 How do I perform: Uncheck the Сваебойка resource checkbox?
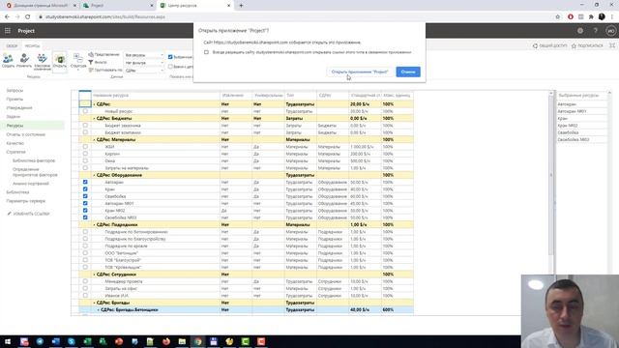point(85,196)
